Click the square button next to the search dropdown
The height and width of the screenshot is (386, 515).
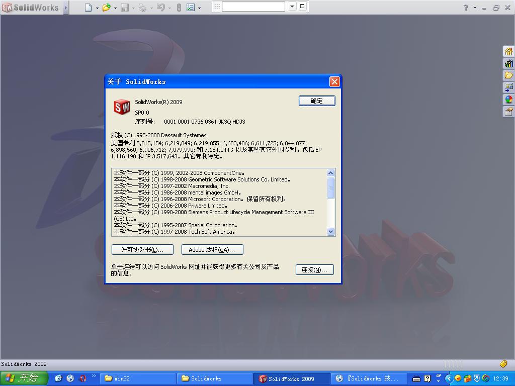point(302,6)
